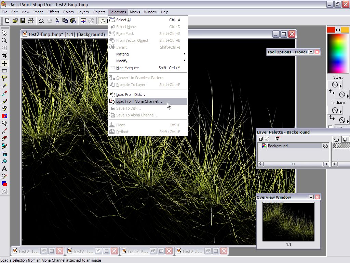The height and width of the screenshot is (263, 350).
Task: Pick the Freehand lasso selection tool
Action: coord(4,78)
